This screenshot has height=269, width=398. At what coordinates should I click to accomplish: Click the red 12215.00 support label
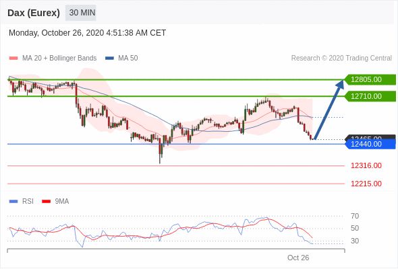point(366,184)
